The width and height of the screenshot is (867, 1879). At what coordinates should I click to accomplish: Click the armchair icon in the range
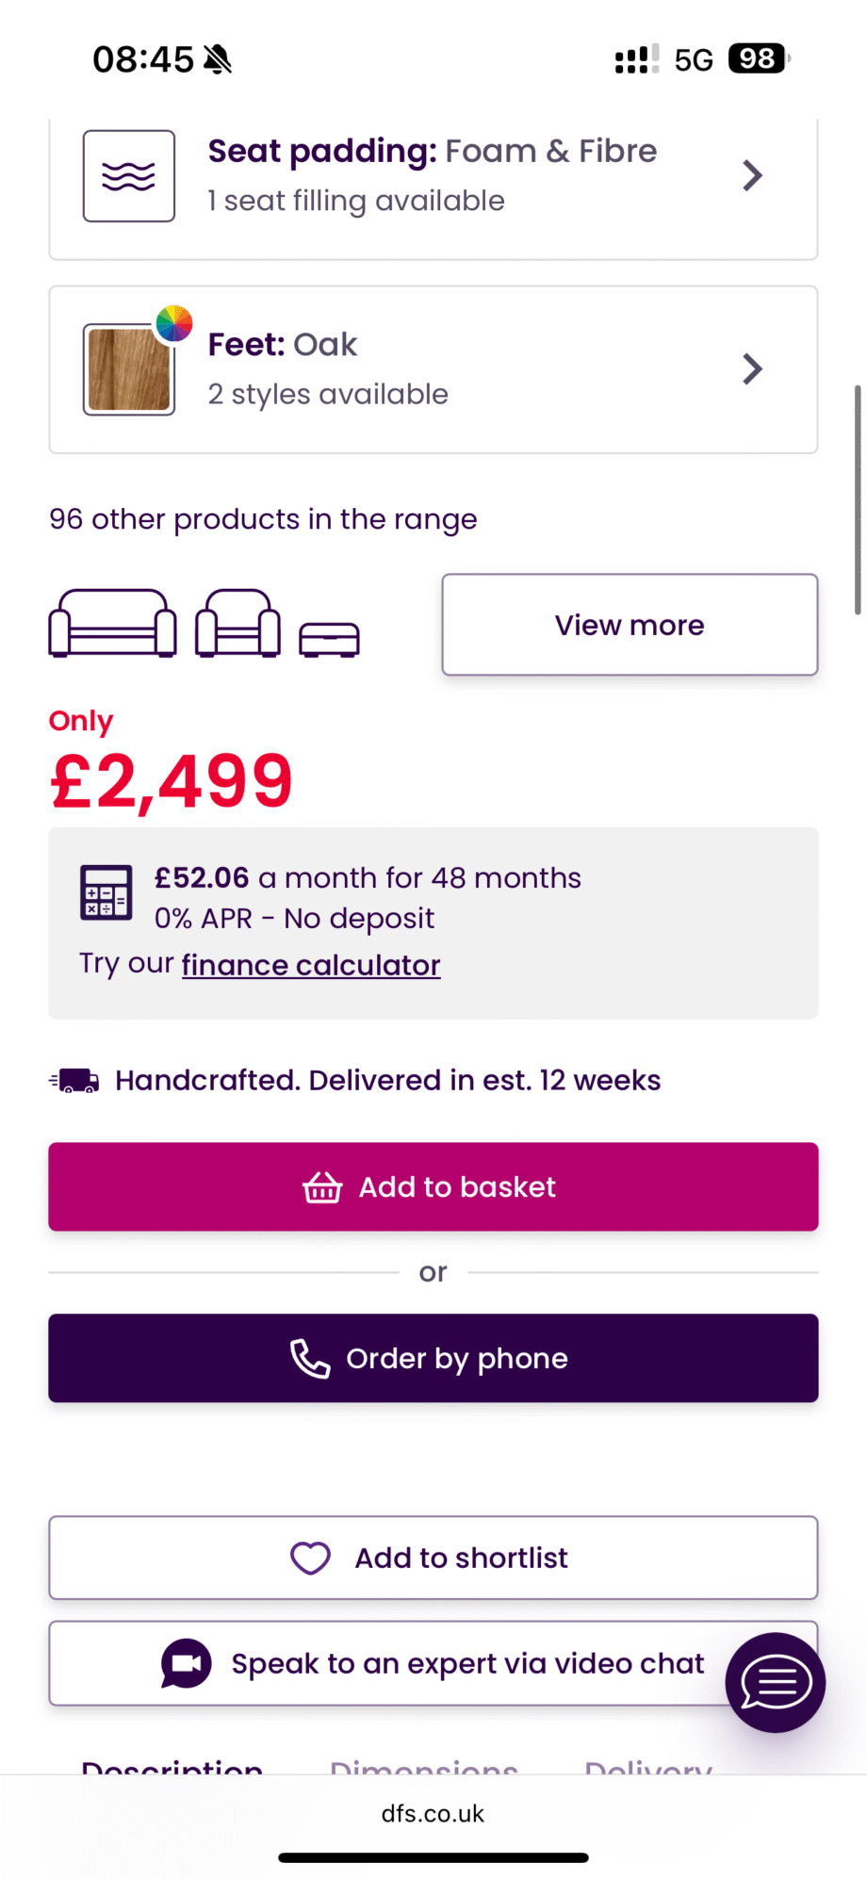[237, 623]
